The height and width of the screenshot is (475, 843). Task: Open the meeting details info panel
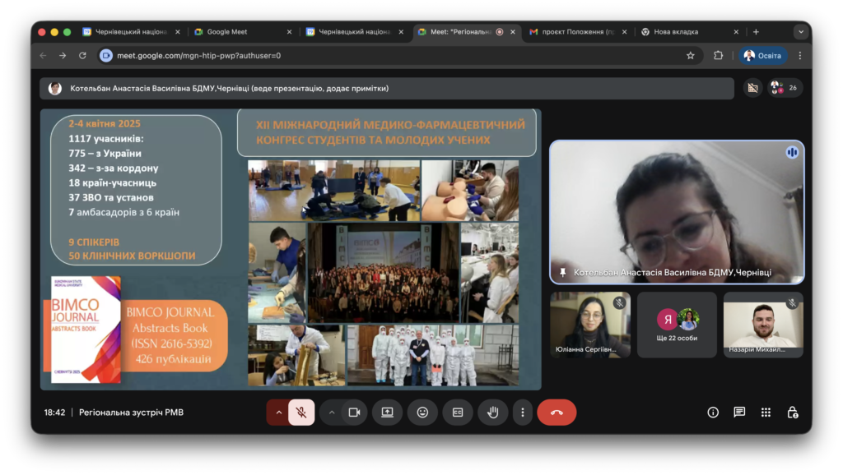[x=713, y=413]
